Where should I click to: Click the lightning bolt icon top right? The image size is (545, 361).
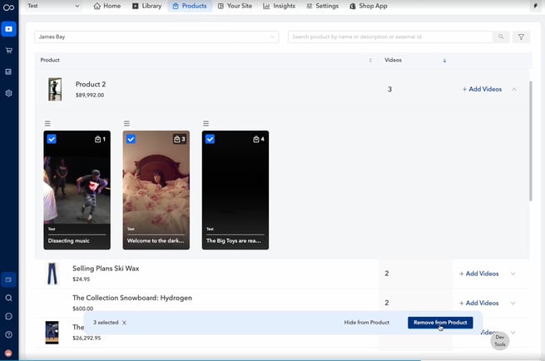coord(535,6)
